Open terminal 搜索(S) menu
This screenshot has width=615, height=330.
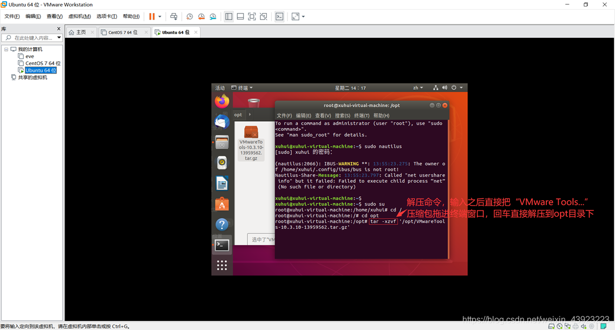click(342, 116)
